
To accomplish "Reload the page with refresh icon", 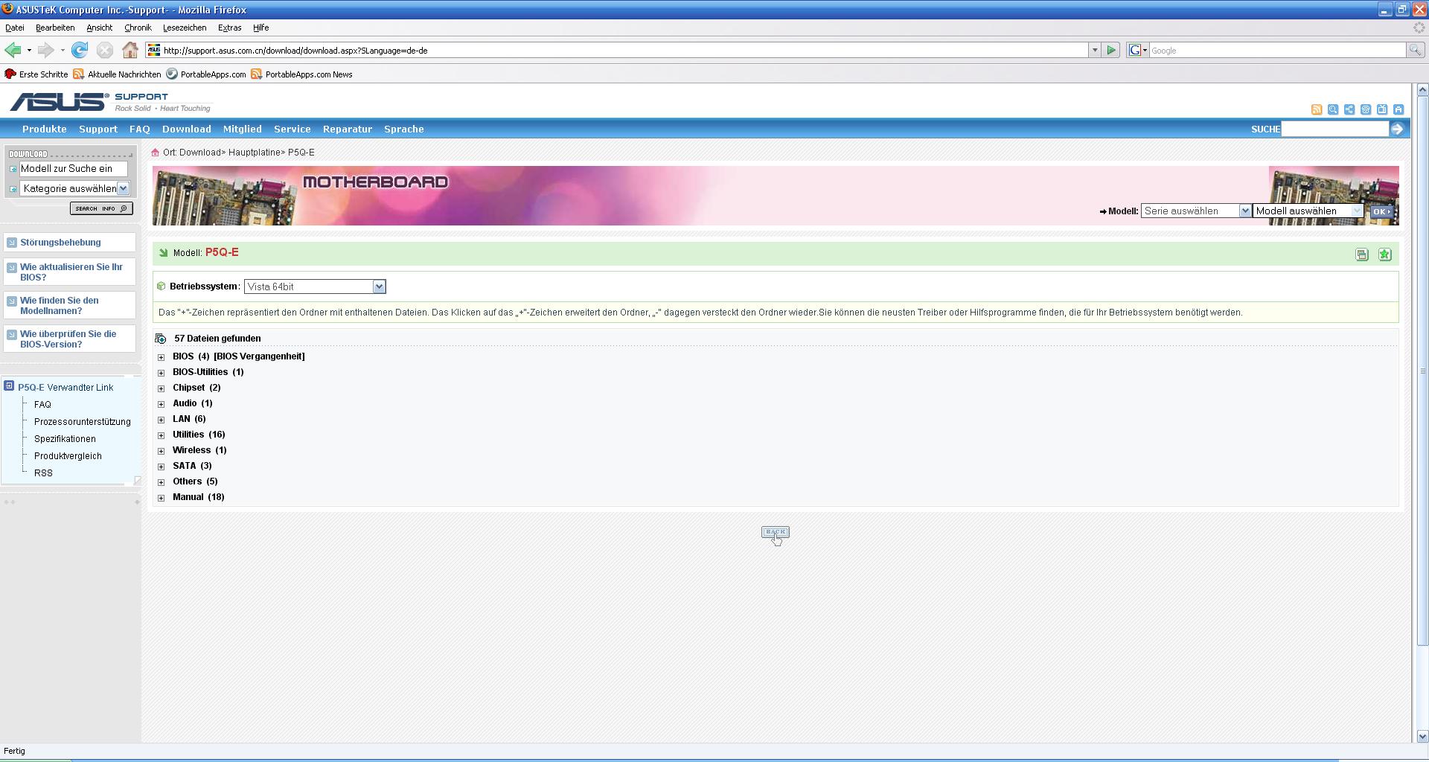I will tap(80, 50).
